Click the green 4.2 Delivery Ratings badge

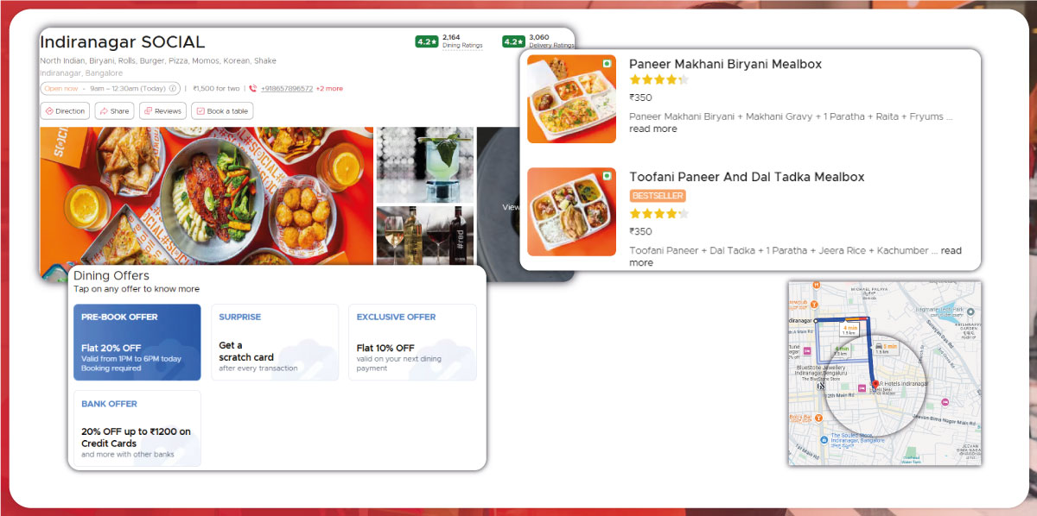tap(513, 41)
